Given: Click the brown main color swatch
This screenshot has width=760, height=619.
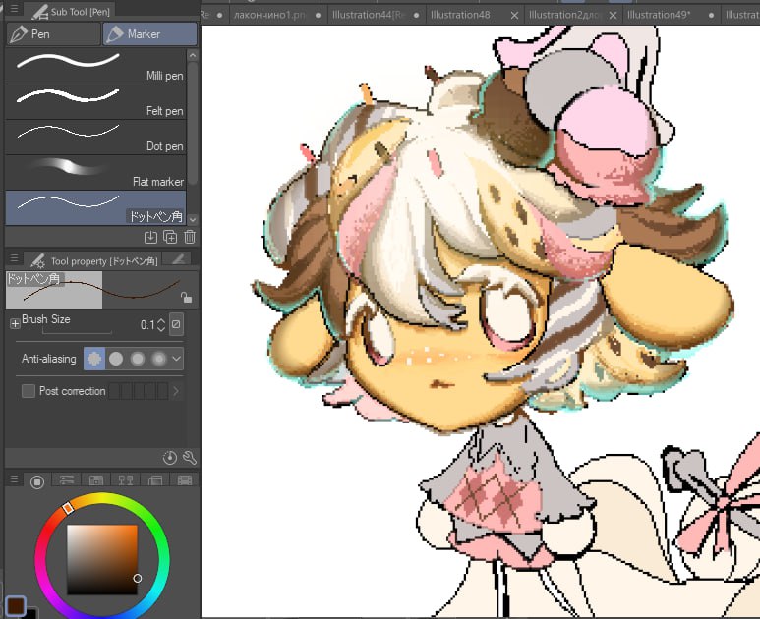Looking at the screenshot, I should click(16, 604).
